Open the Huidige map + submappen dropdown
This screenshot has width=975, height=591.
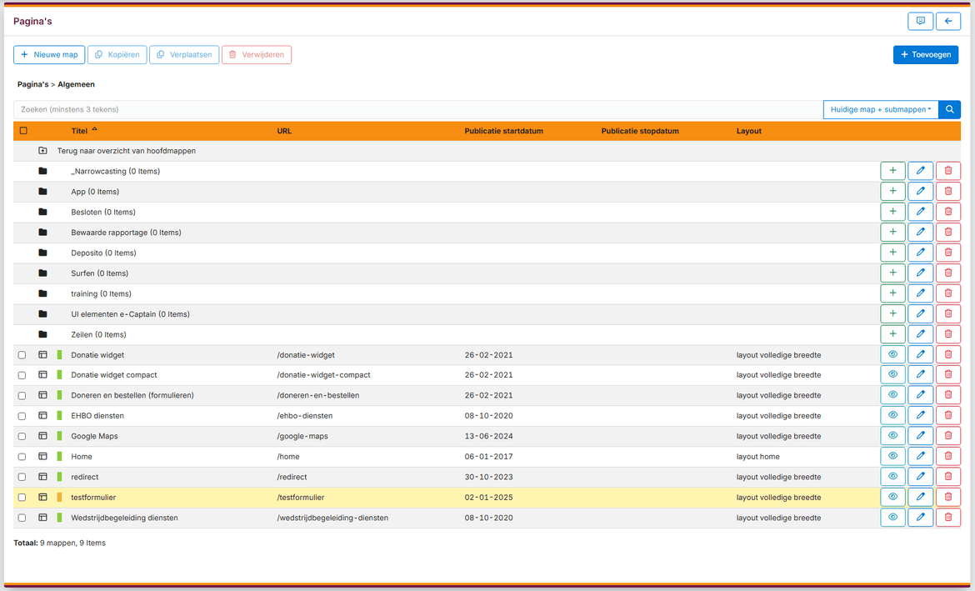tap(880, 109)
